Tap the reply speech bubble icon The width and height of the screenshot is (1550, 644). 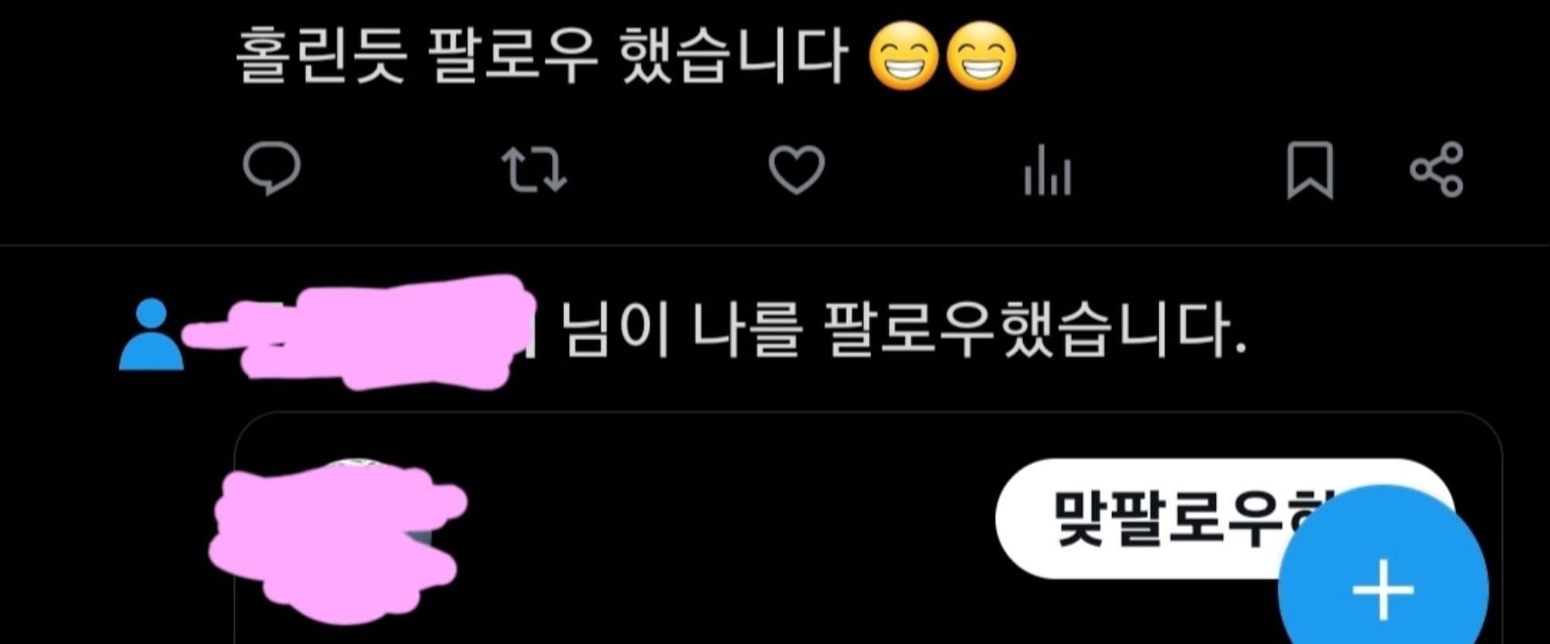[271, 168]
